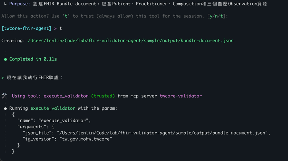Click the green dot beside 'Completed in 0.11s'

(5, 59)
